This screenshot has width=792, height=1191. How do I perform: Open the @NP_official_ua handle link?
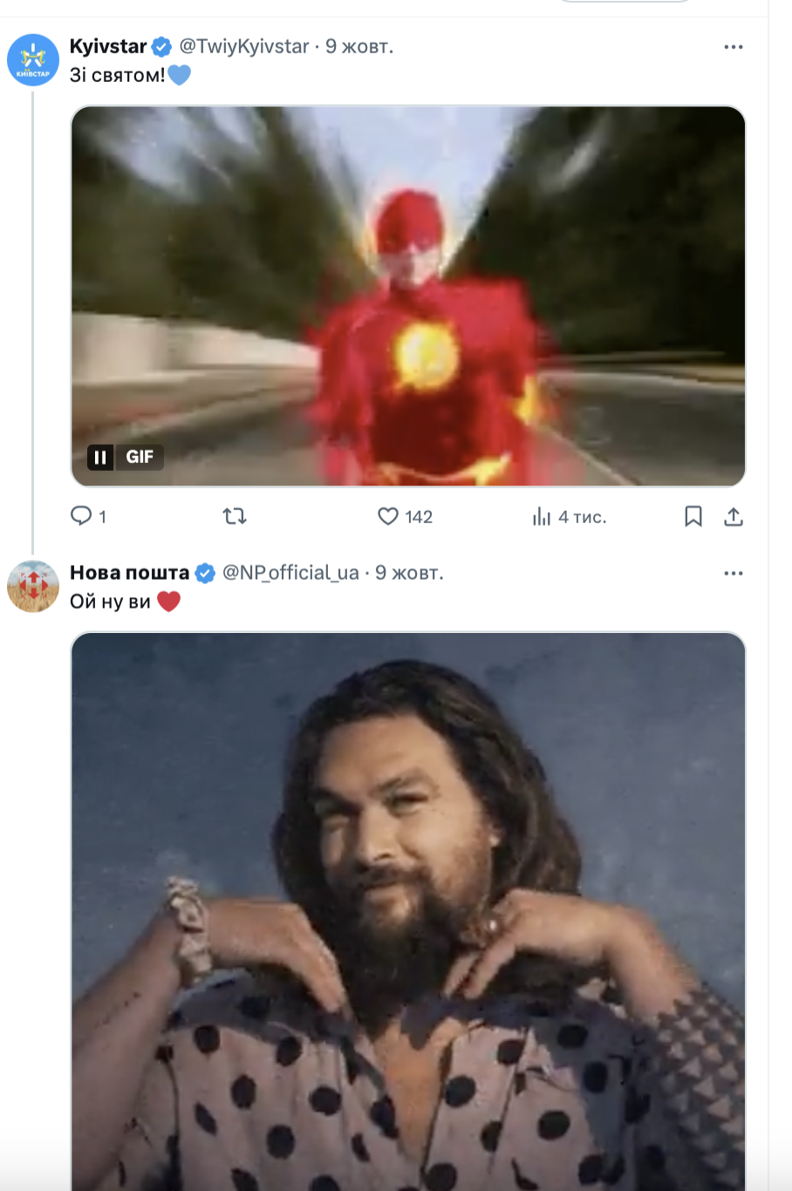tap(290, 573)
